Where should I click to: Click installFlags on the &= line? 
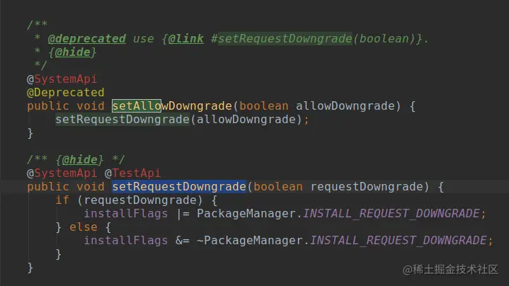coord(126,241)
